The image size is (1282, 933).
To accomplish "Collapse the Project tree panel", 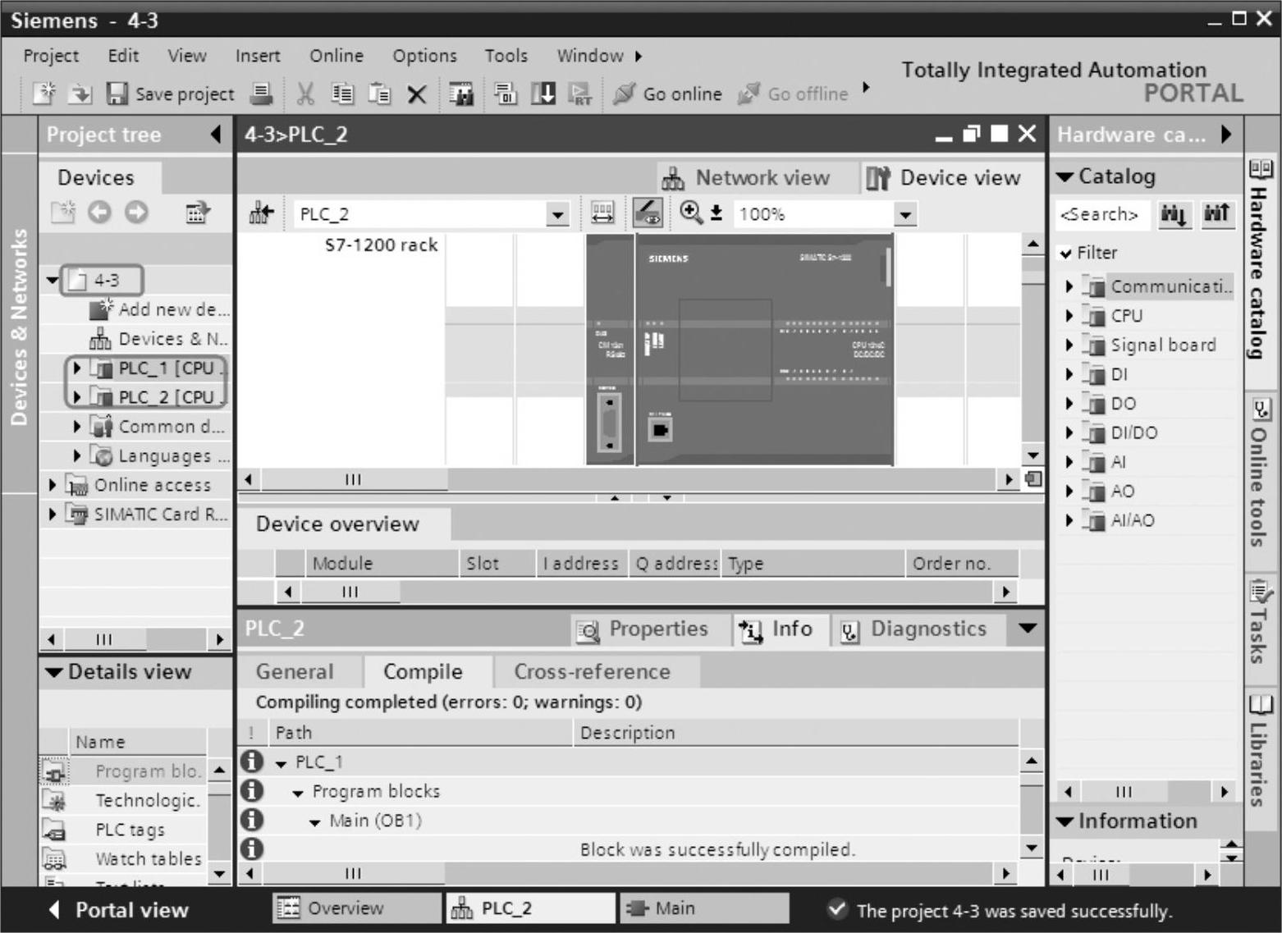I will [x=216, y=134].
